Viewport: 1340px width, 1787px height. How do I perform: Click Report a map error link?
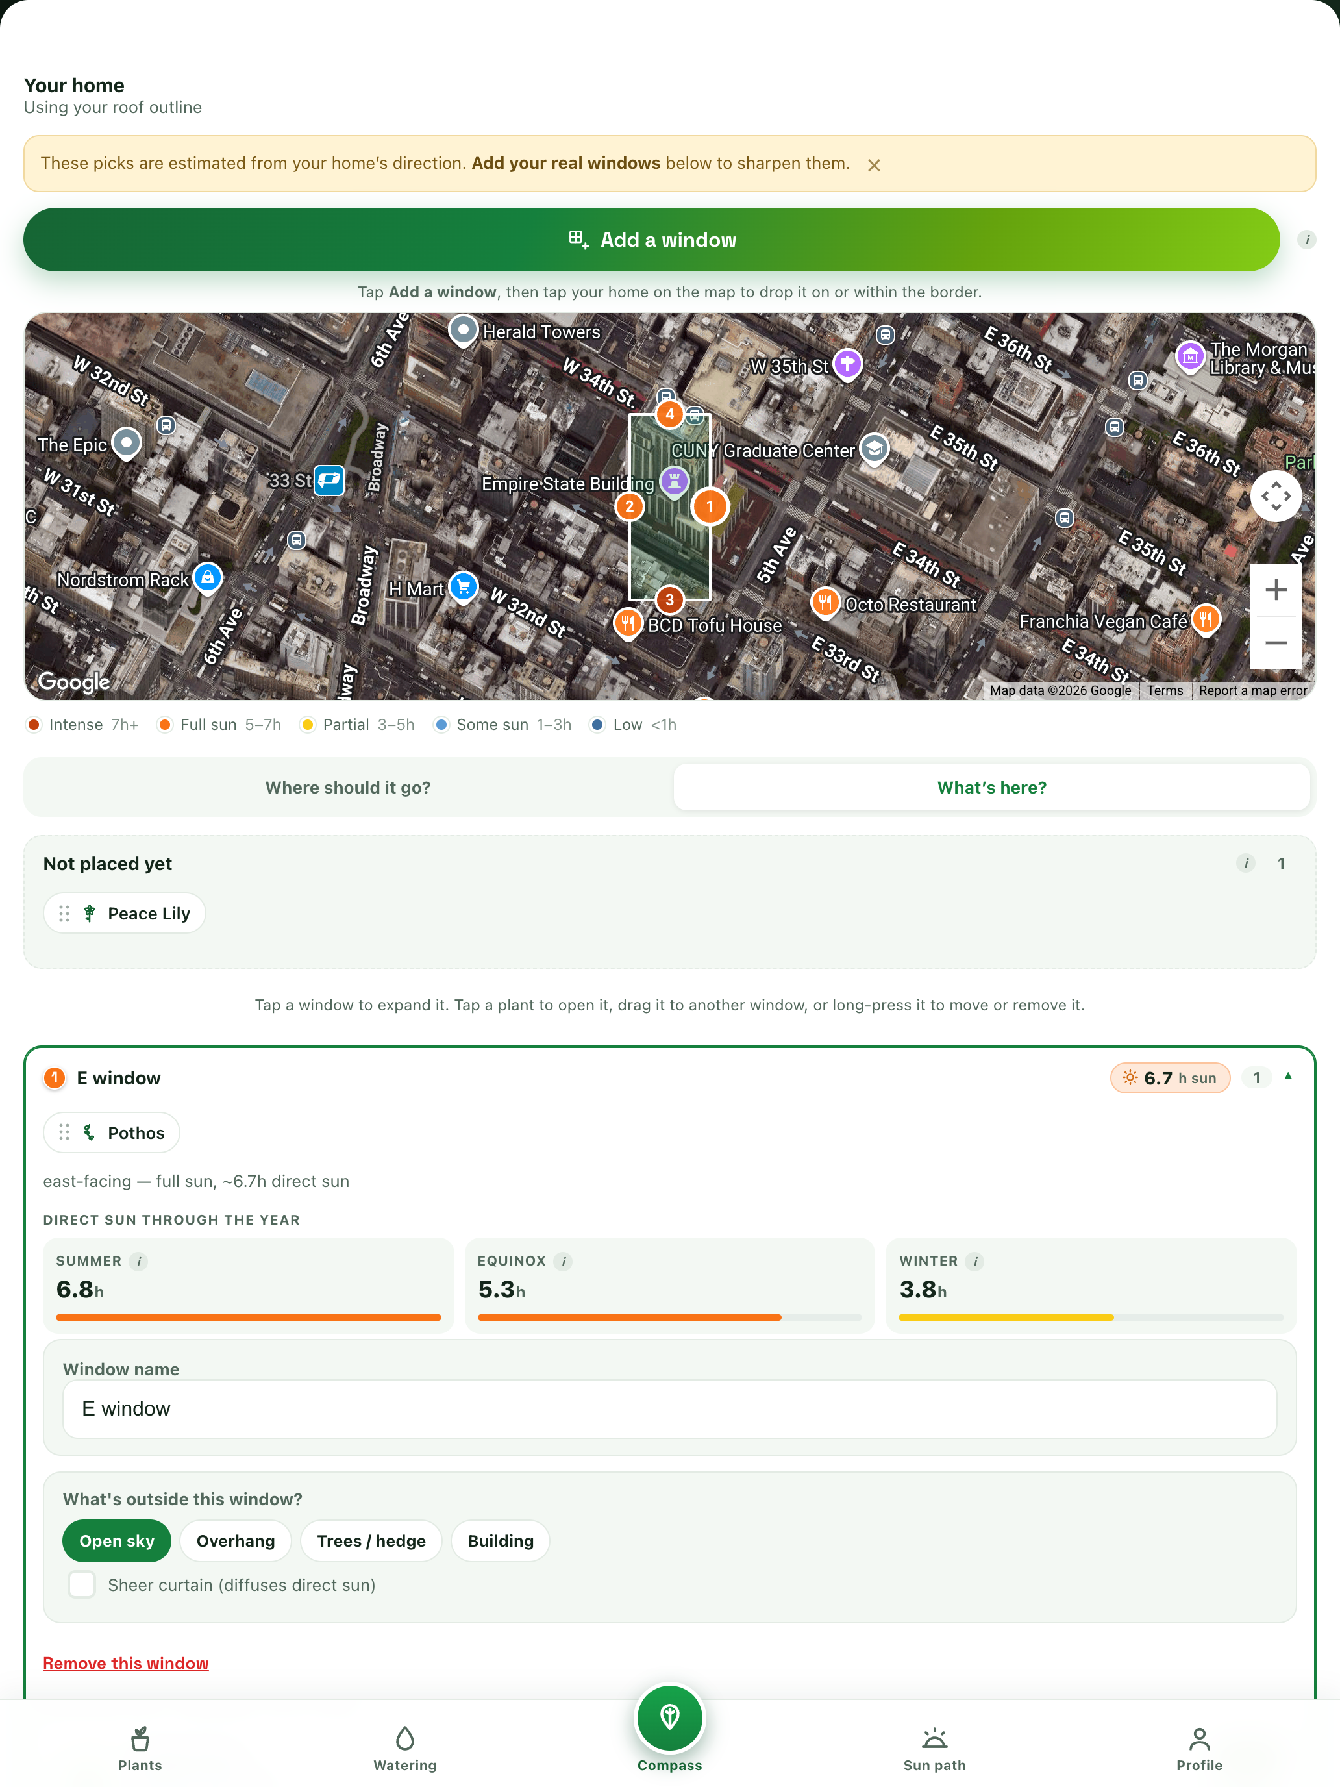(1252, 691)
